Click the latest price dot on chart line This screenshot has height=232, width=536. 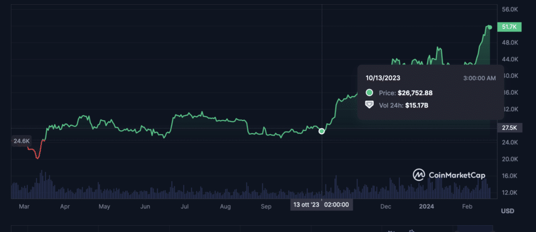[x=489, y=27]
